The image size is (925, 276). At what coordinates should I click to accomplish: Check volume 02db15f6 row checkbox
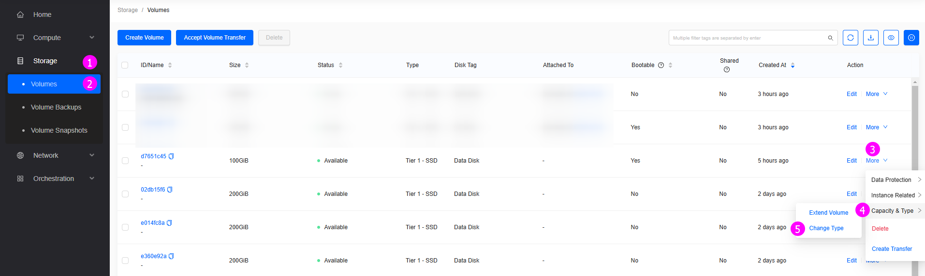click(x=125, y=194)
